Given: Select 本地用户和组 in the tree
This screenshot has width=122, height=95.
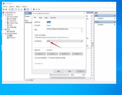Looking at the screenshot, I should coord(13,23).
